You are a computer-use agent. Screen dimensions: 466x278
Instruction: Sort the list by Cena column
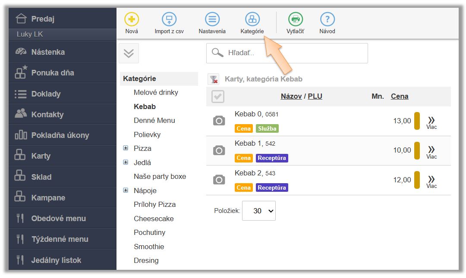(400, 96)
